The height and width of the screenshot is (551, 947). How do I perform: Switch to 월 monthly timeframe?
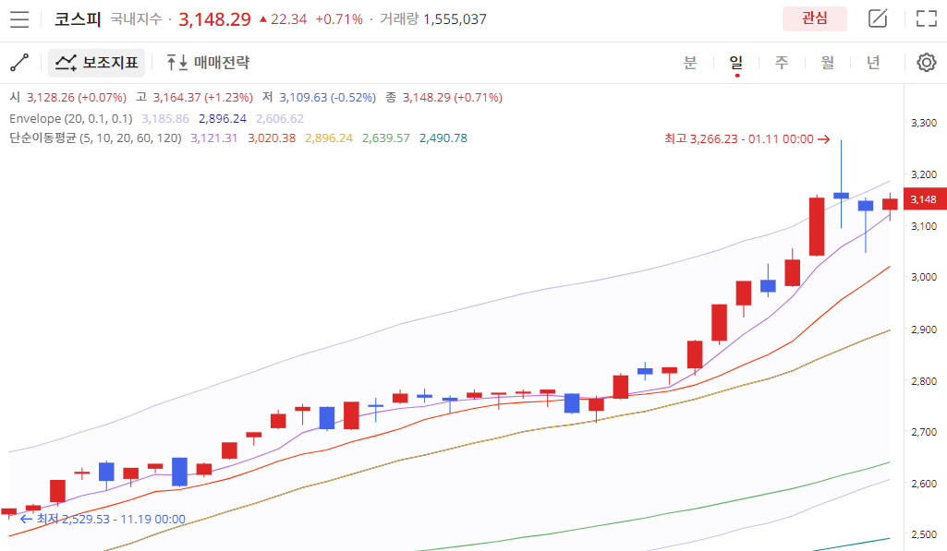point(828,63)
